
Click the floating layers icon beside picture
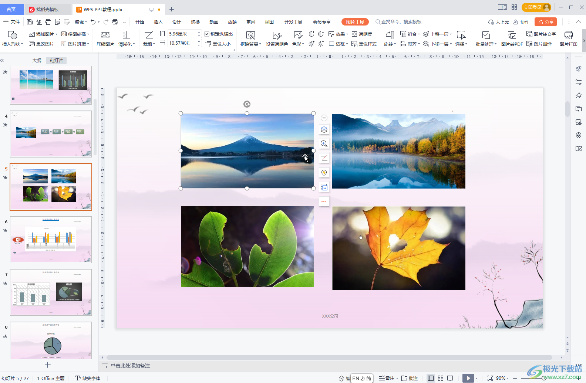click(x=324, y=129)
